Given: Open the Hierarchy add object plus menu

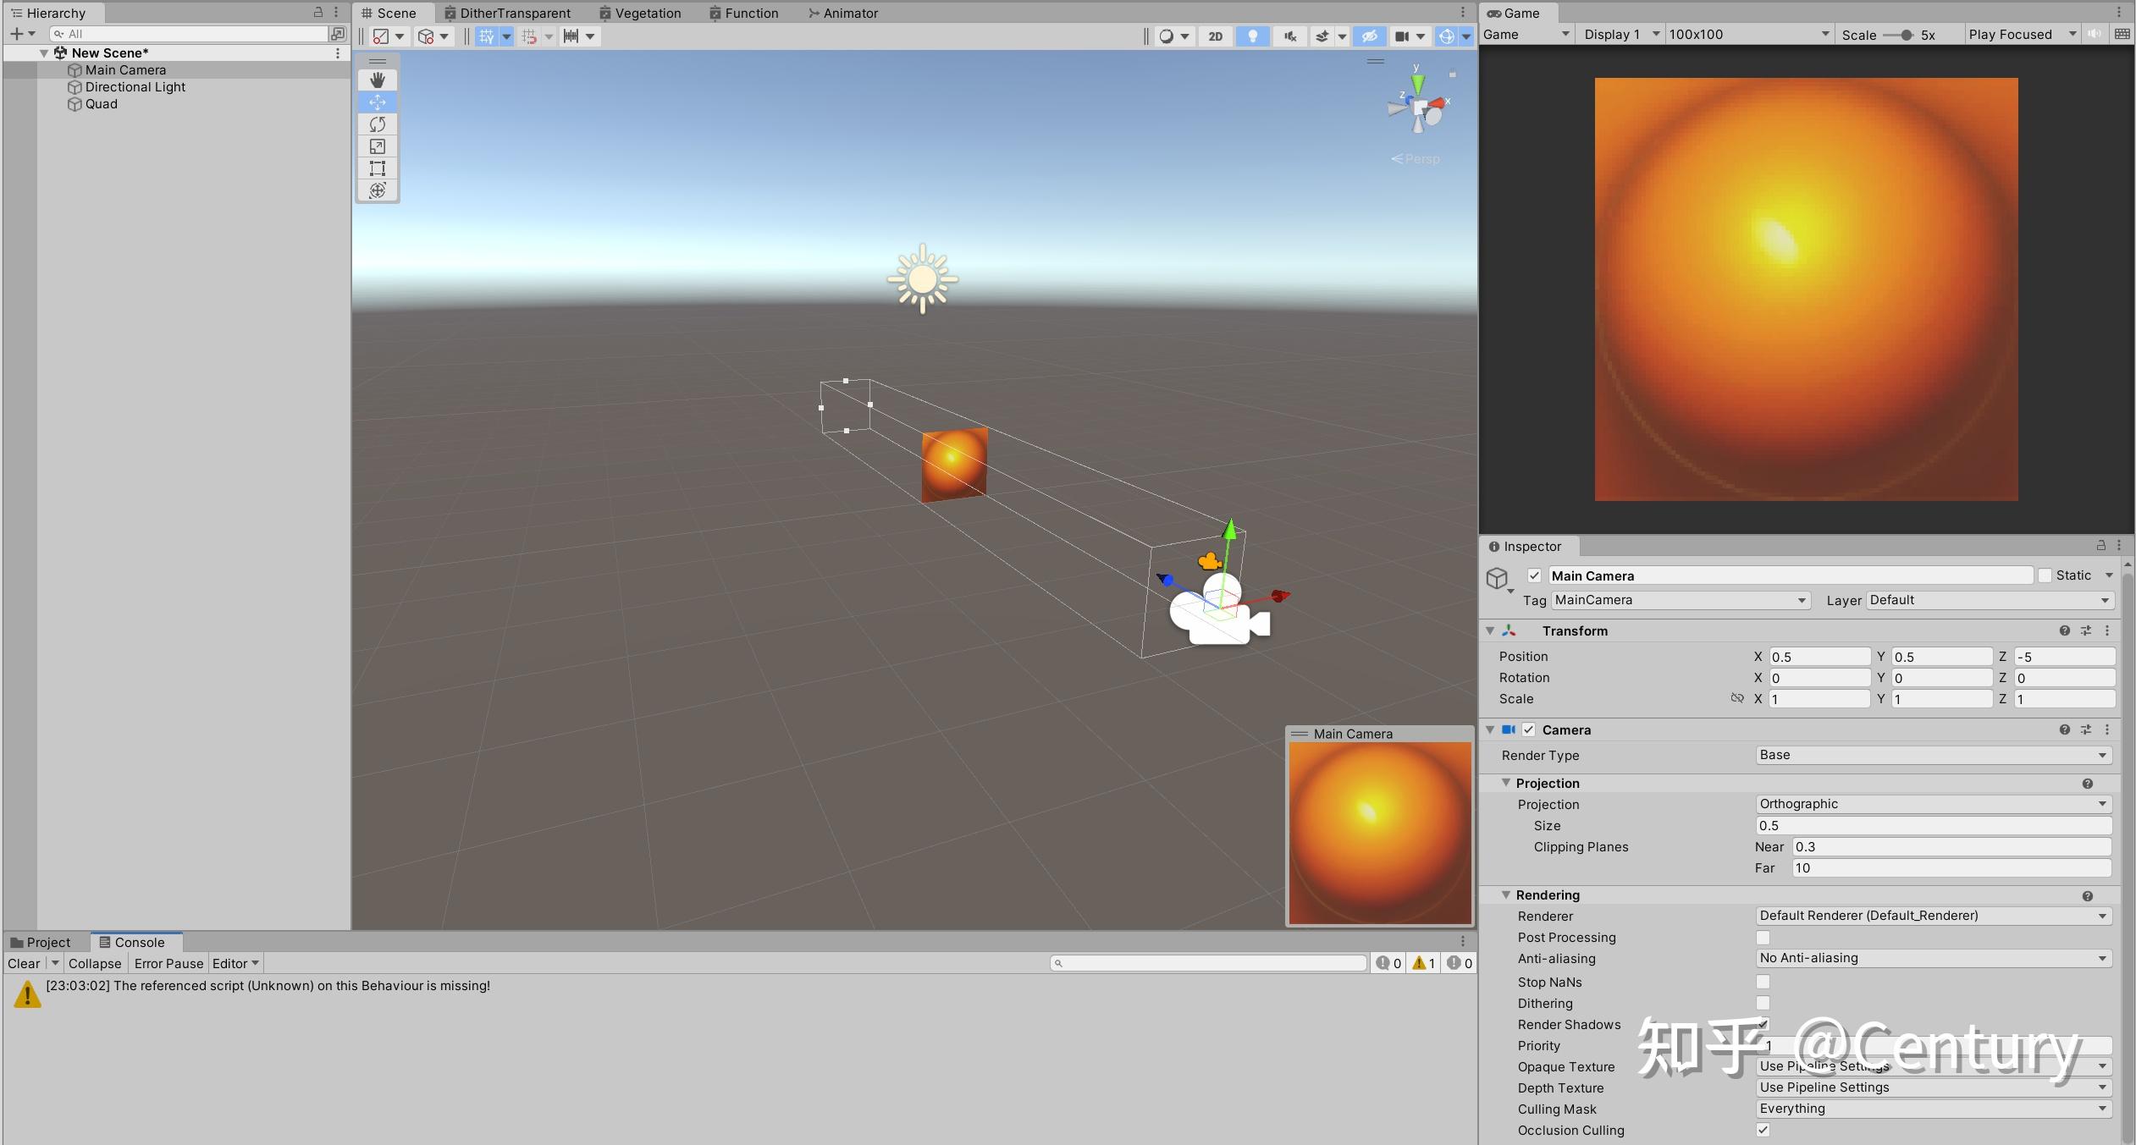Looking at the screenshot, I should point(22,34).
